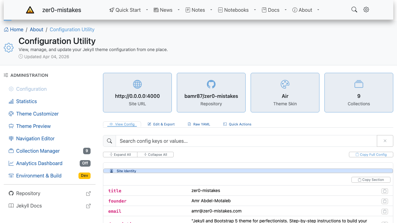Click the bamr87/zer0-mistakes repository text

(x=211, y=96)
